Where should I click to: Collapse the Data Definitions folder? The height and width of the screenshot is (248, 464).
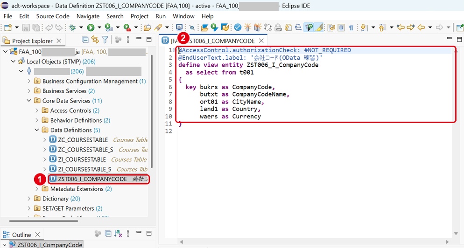click(37, 130)
